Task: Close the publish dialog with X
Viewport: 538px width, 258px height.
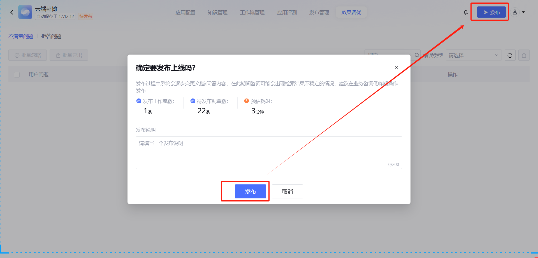Action: (396, 68)
